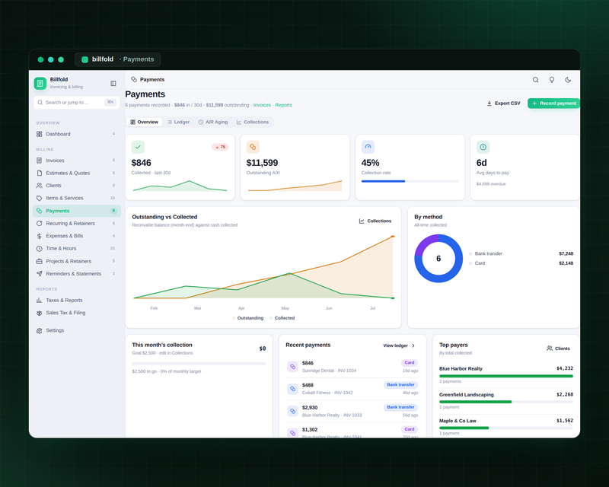Click the Dashboard grid icon
Image resolution: width=609 pixels, height=487 pixels.
pos(40,134)
